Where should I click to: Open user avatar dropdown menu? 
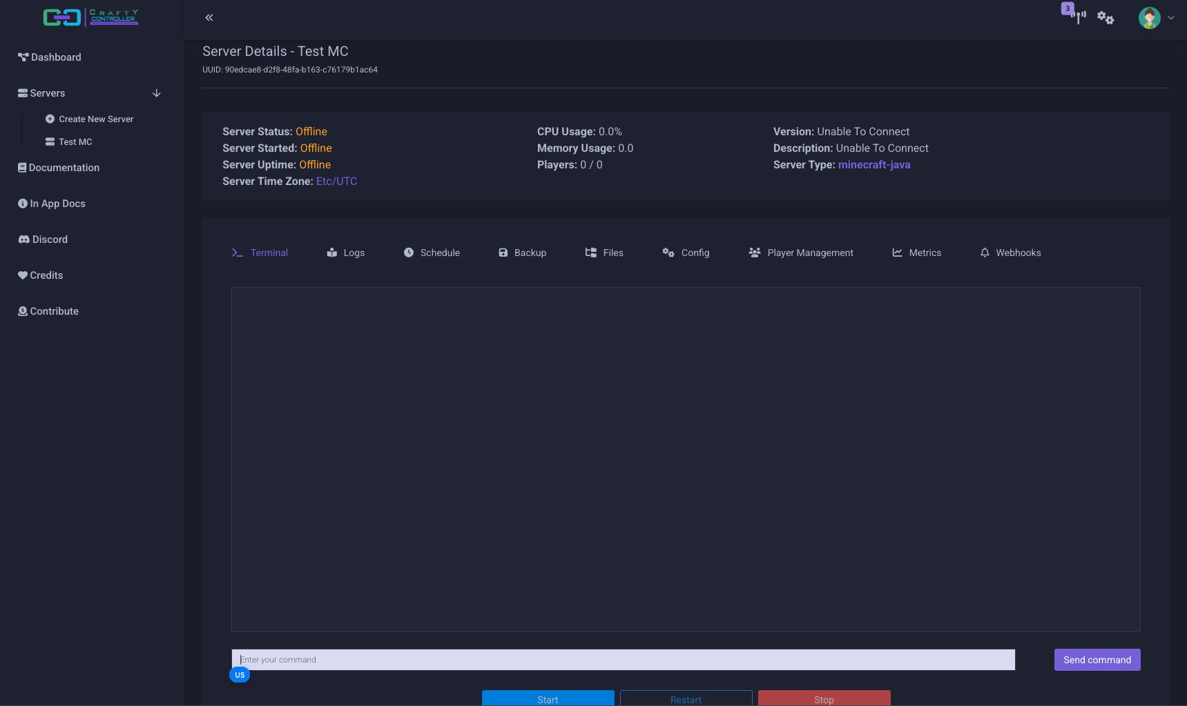(1156, 18)
